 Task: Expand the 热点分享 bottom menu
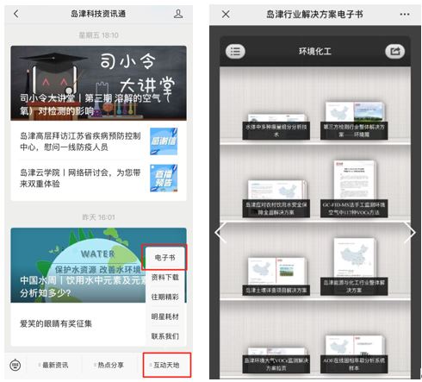tap(110, 365)
